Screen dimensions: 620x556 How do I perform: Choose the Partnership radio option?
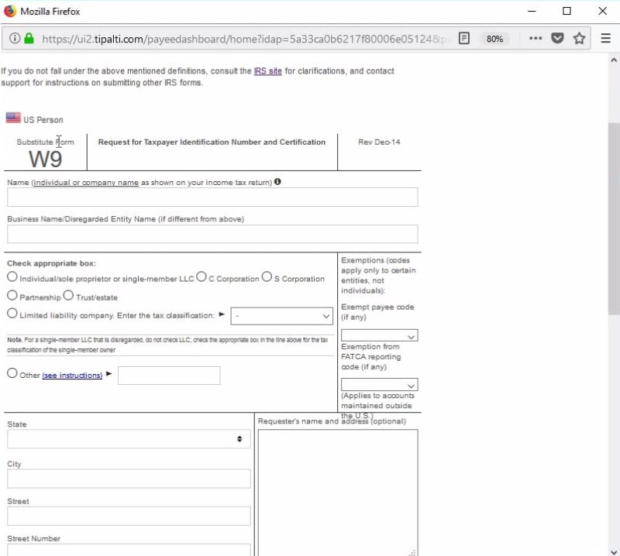point(12,295)
